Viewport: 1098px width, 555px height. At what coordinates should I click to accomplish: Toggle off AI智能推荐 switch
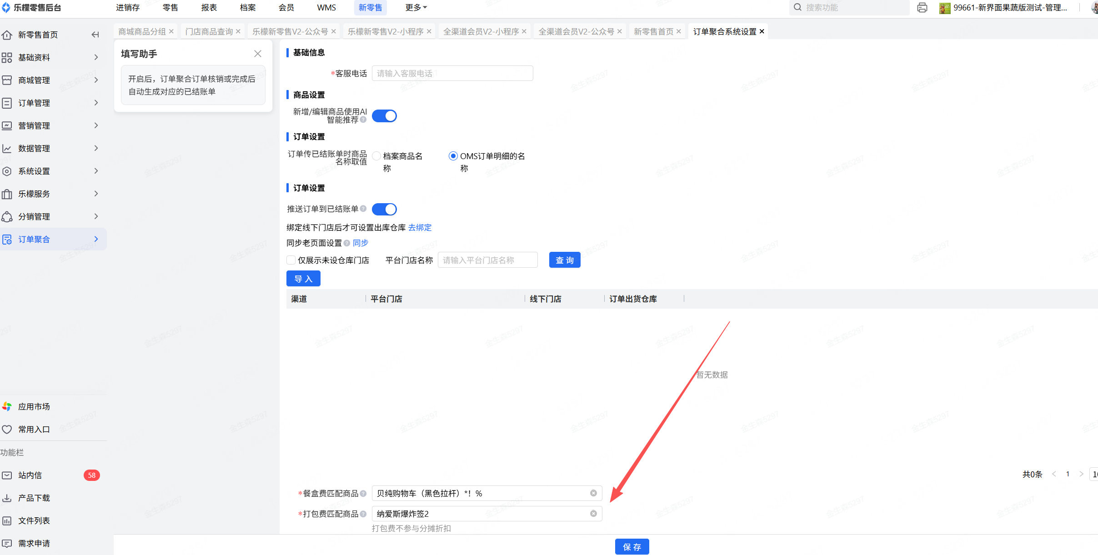point(384,116)
